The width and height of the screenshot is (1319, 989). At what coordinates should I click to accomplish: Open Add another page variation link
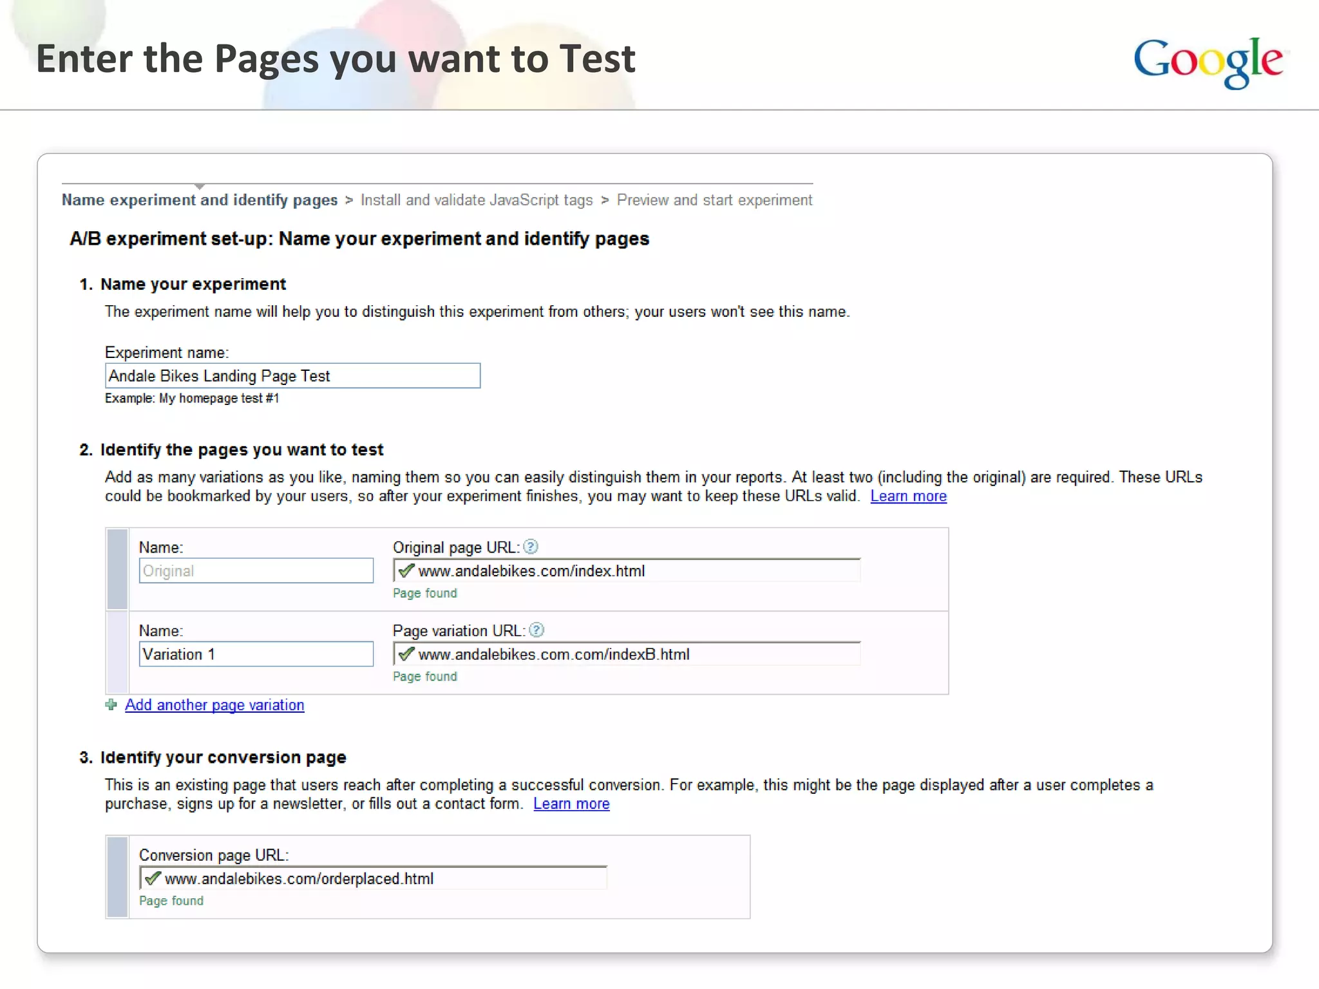214,705
